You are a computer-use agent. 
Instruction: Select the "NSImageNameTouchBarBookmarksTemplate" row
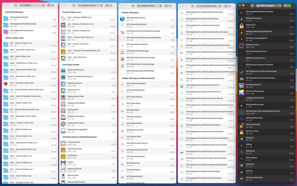click(207, 80)
